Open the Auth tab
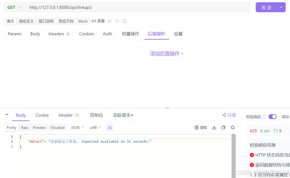The height and width of the screenshot is (178, 290). click(108, 34)
